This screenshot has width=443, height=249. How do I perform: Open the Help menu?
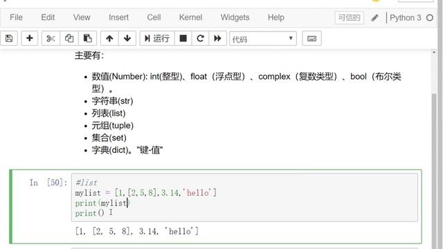276,17
